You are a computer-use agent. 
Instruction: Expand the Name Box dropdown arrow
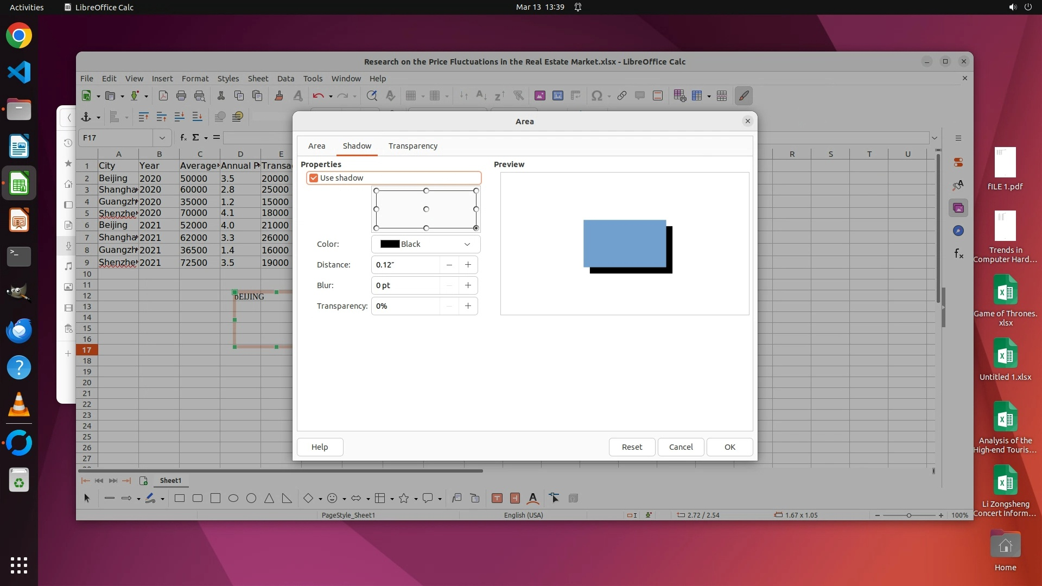(162, 138)
